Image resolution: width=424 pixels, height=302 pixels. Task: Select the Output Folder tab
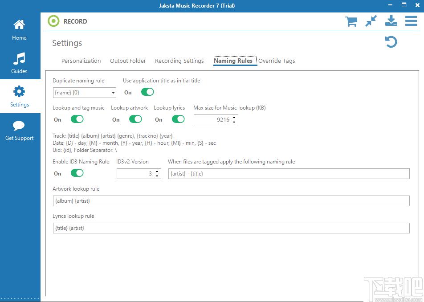pyautogui.click(x=128, y=61)
